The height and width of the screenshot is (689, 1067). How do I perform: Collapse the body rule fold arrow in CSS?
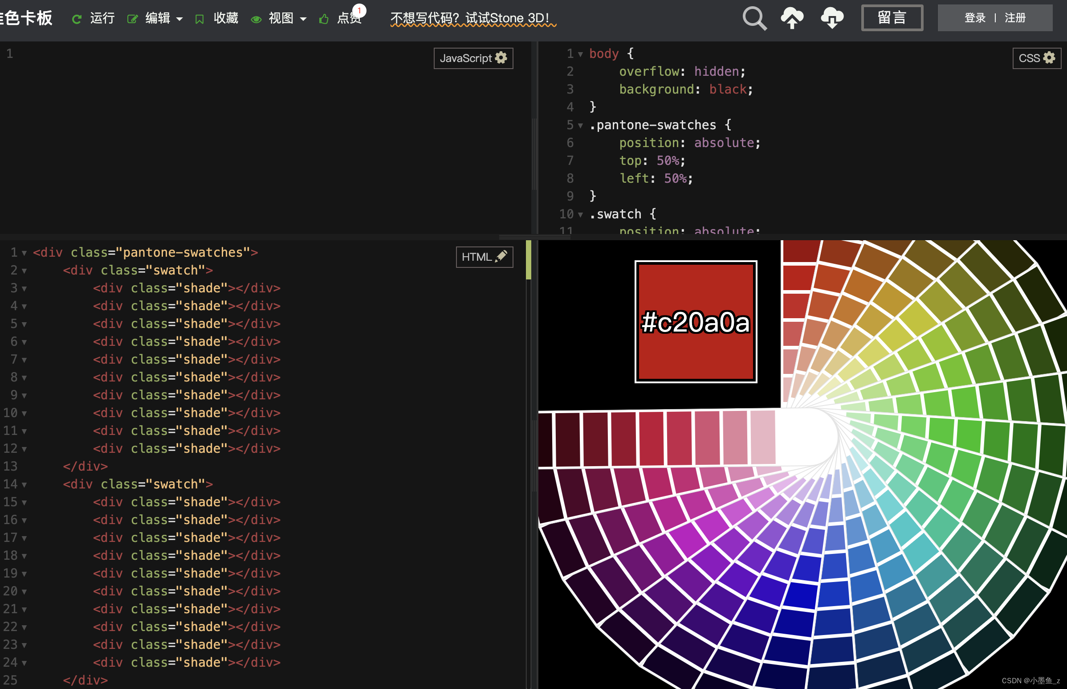580,54
